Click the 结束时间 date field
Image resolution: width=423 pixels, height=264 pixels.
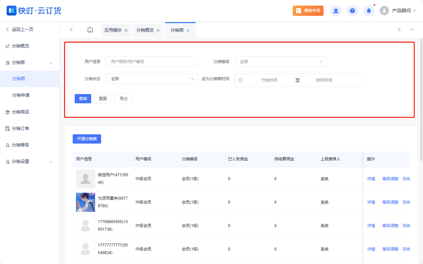click(x=324, y=80)
